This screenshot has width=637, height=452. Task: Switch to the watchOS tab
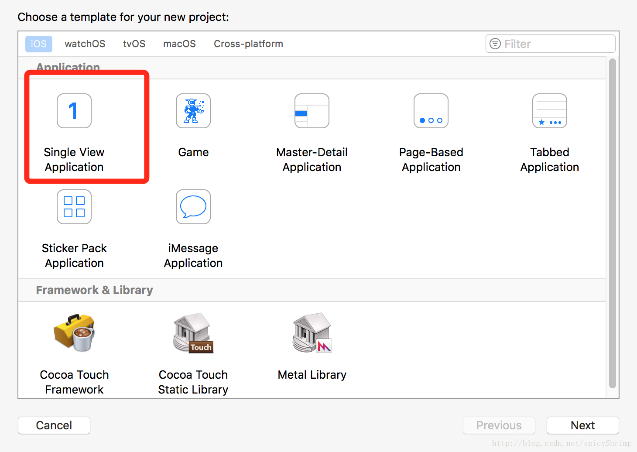85,44
